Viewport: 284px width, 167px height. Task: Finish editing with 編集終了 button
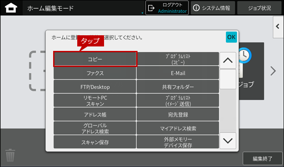(263, 159)
